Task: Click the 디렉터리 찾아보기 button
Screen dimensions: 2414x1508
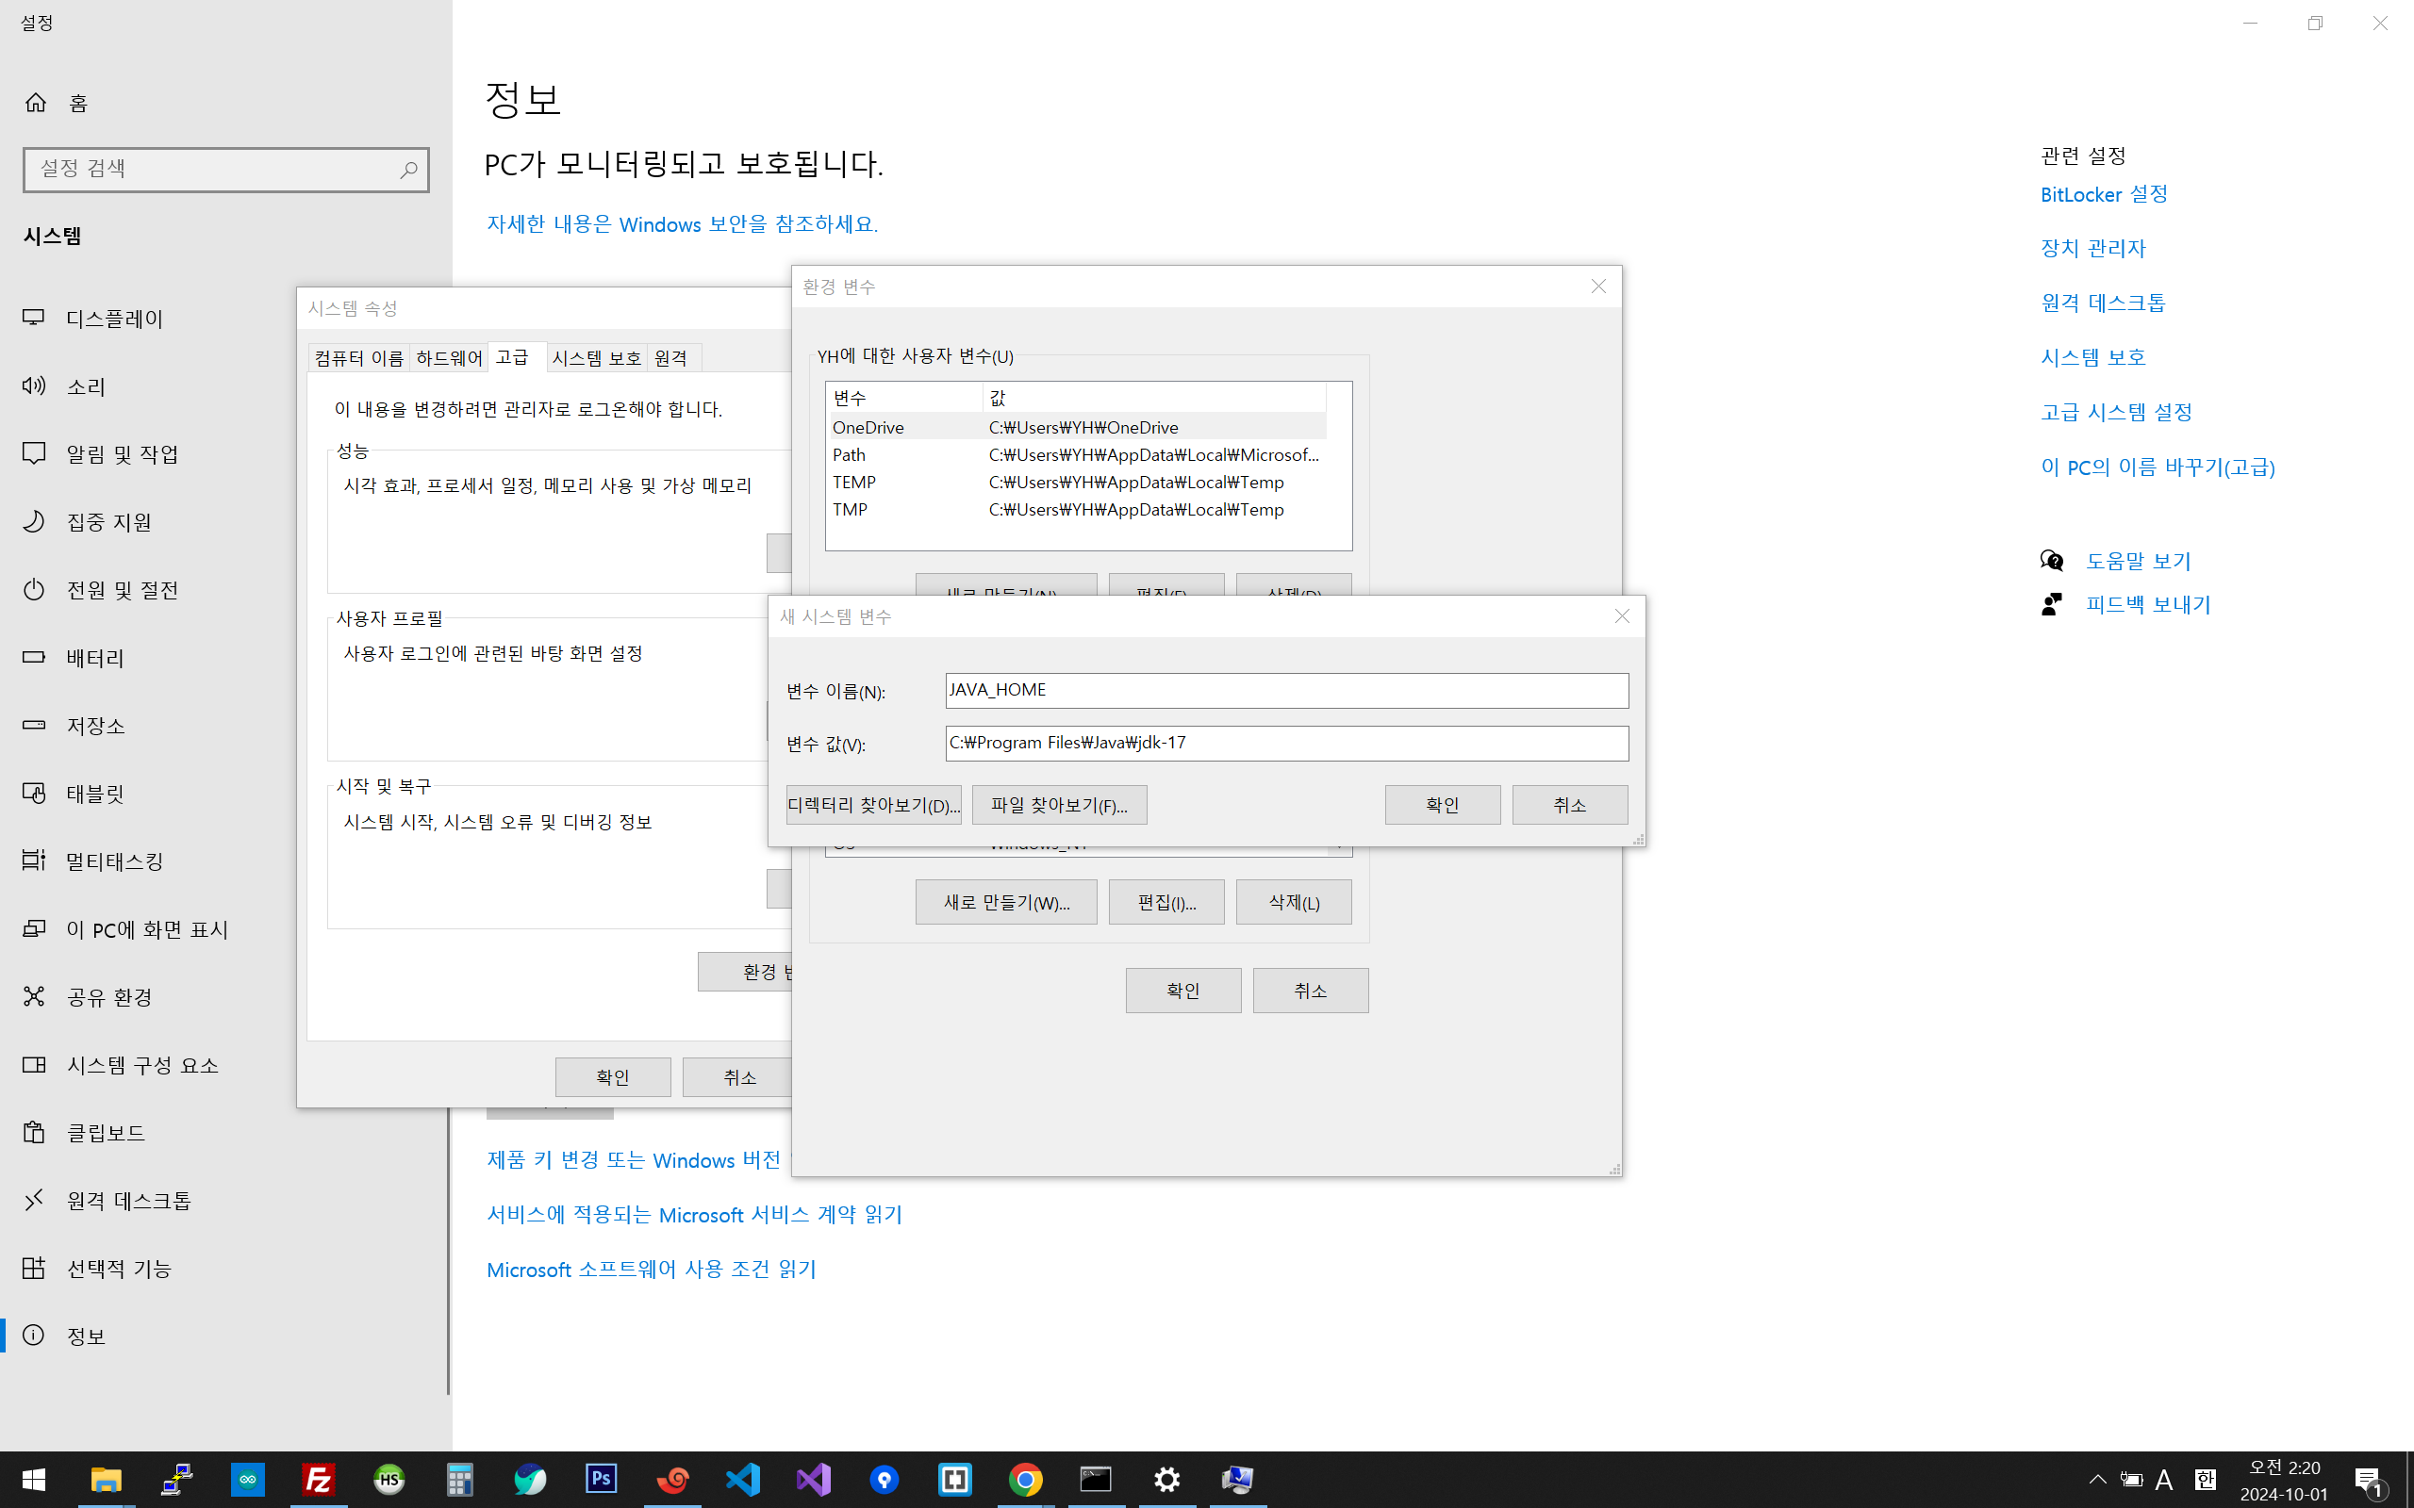Action: coord(873,805)
